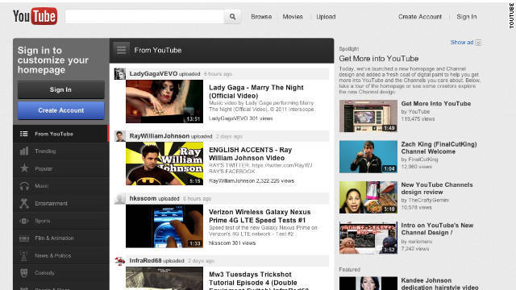Click InfraRed68 uploader name
The image size is (516, 290).
coord(145,261)
